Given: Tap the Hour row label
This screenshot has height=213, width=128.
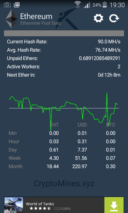Looking at the screenshot, I should click(14, 142).
